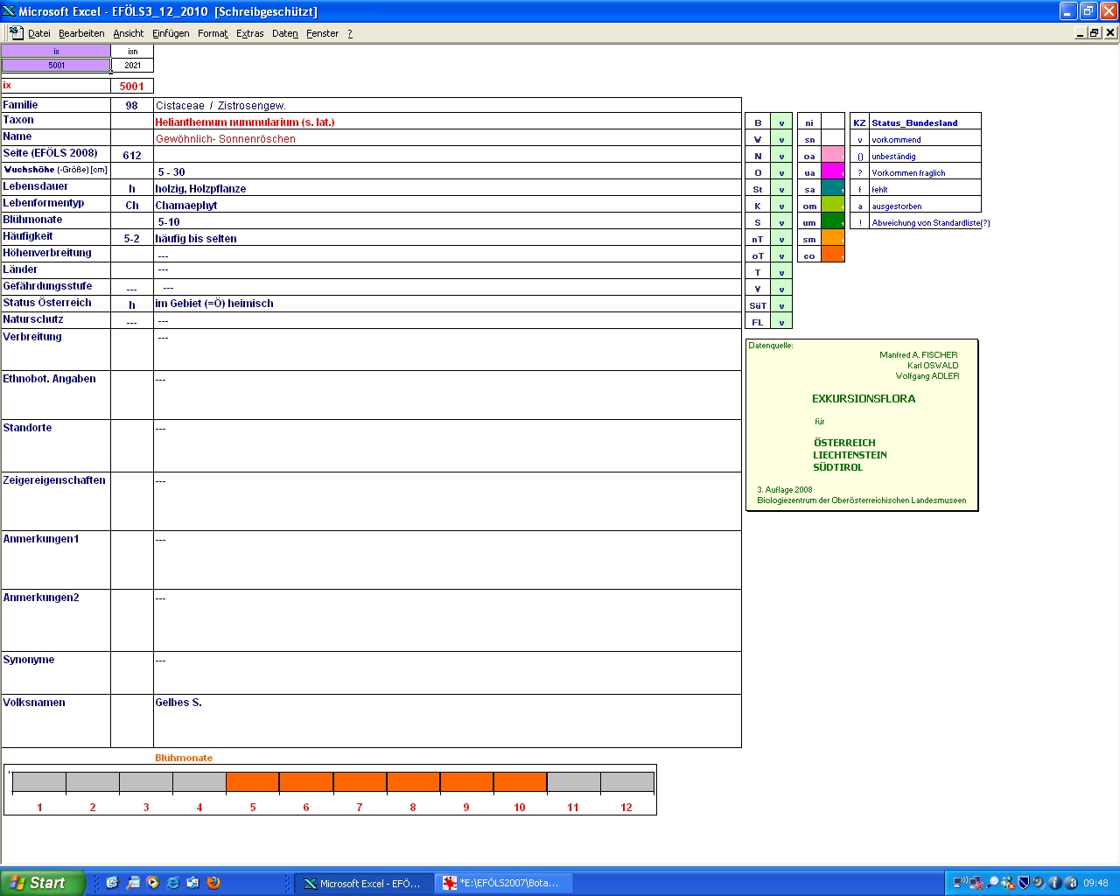Select the growth height '5 - 30' cell
Viewport: 1120px width, 896px height.
tap(447, 171)
